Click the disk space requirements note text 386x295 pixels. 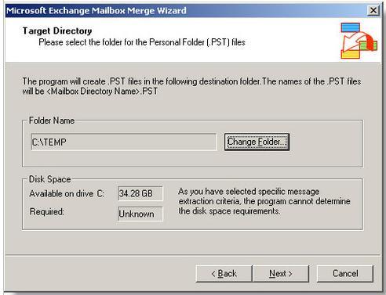pyautogui.click(x=264, y=201)
